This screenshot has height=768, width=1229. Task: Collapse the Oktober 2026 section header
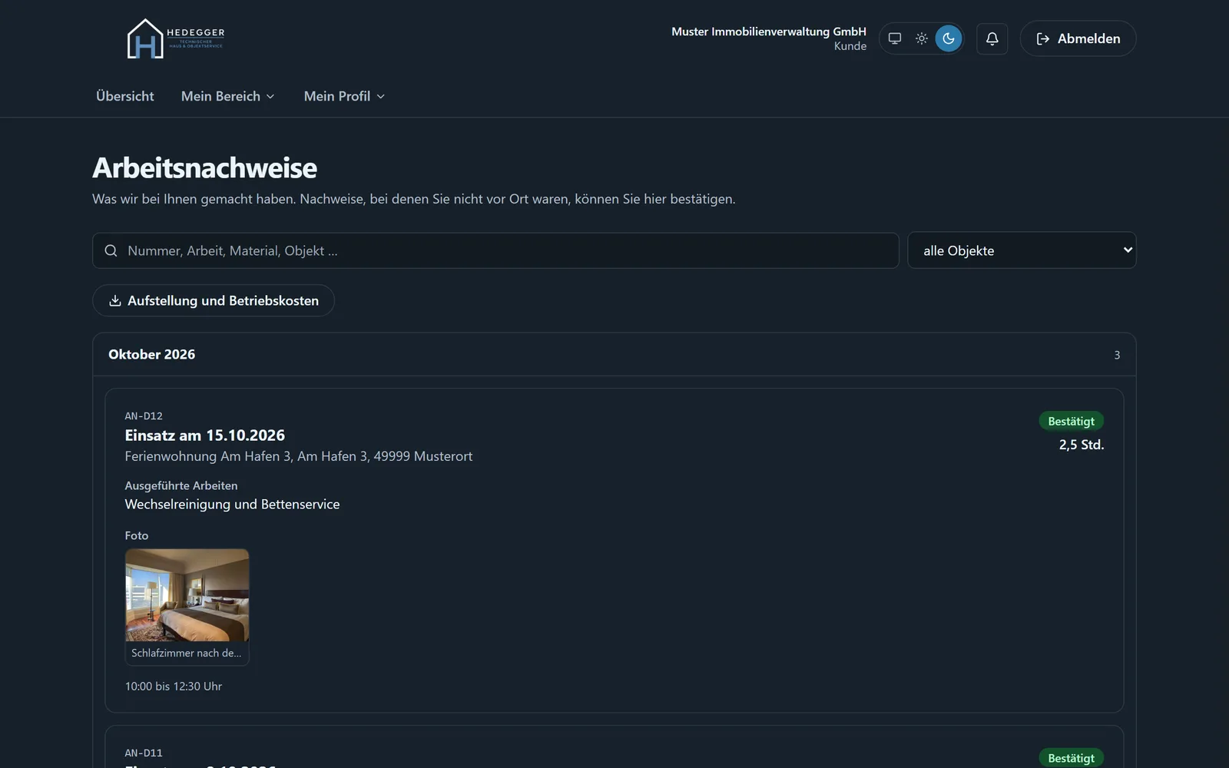pyautogui.click(x=614, y=354)
